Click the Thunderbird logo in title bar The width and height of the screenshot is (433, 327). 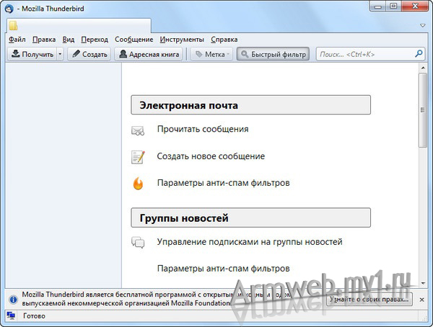(x=9, y=9)
